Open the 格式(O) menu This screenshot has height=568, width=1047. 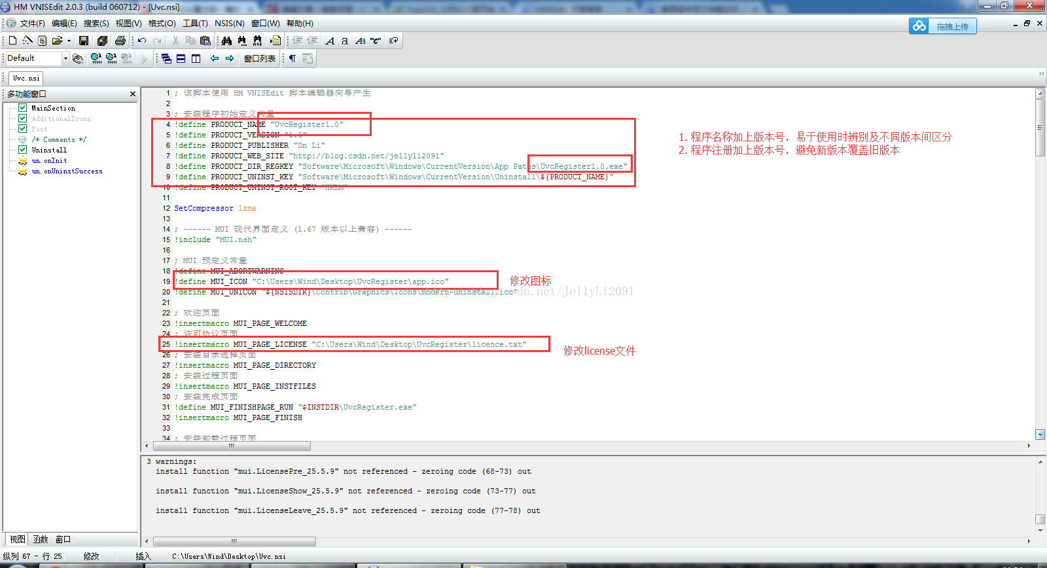[x=162, y=24]
